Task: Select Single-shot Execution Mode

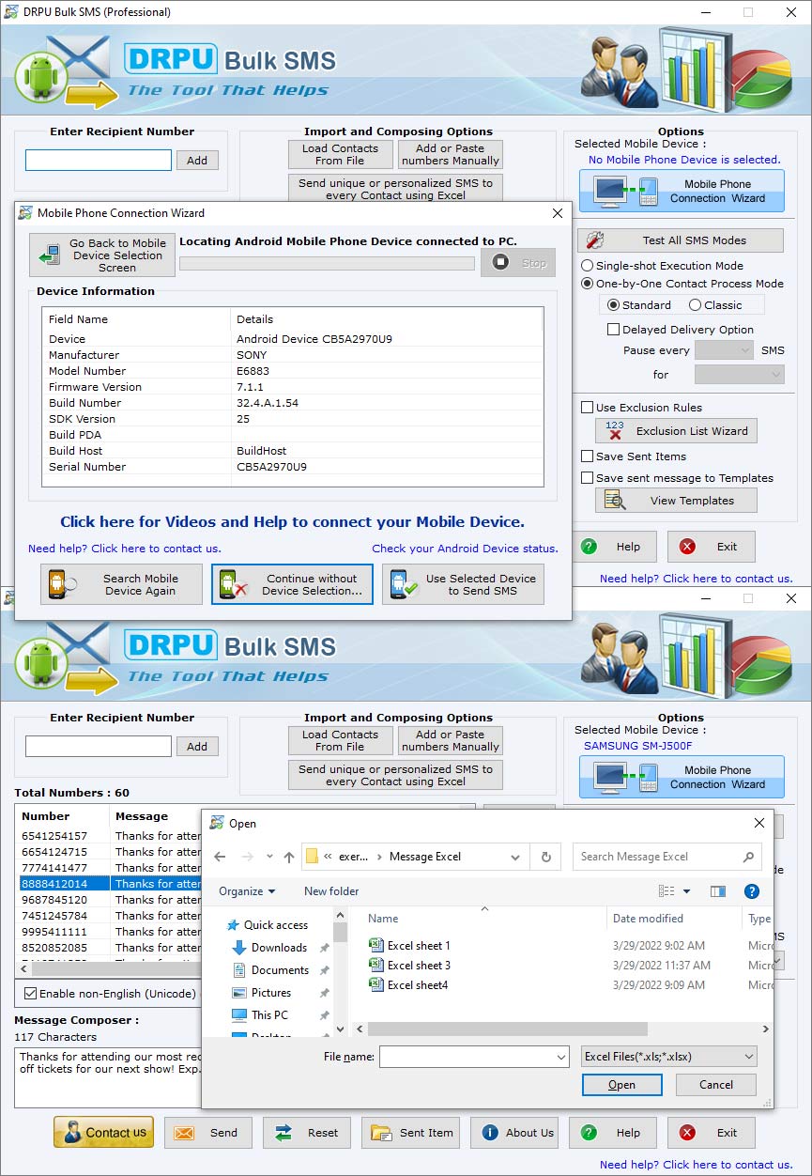Action: click(587, 264)
